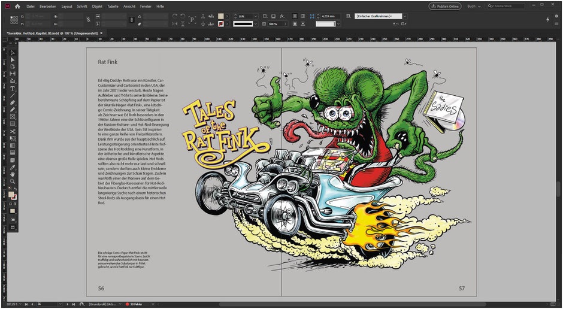Select the Pencil tool
The height and width of the screenshot is (309, 563).
13,110
